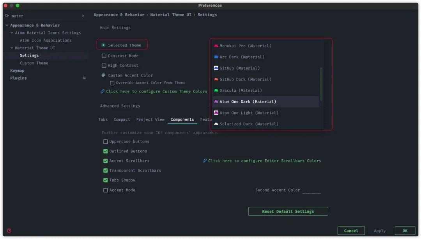
Task: Switch to the Project View tab
Action: (150, 119)
